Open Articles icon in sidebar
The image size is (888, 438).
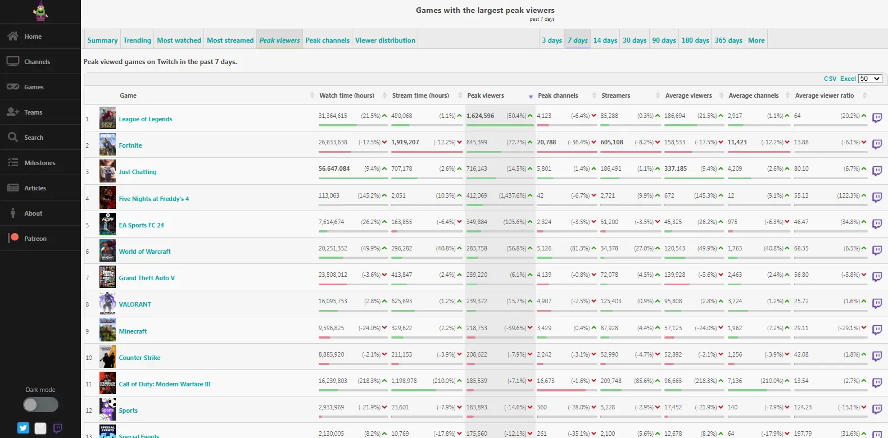tap(13, 188)
